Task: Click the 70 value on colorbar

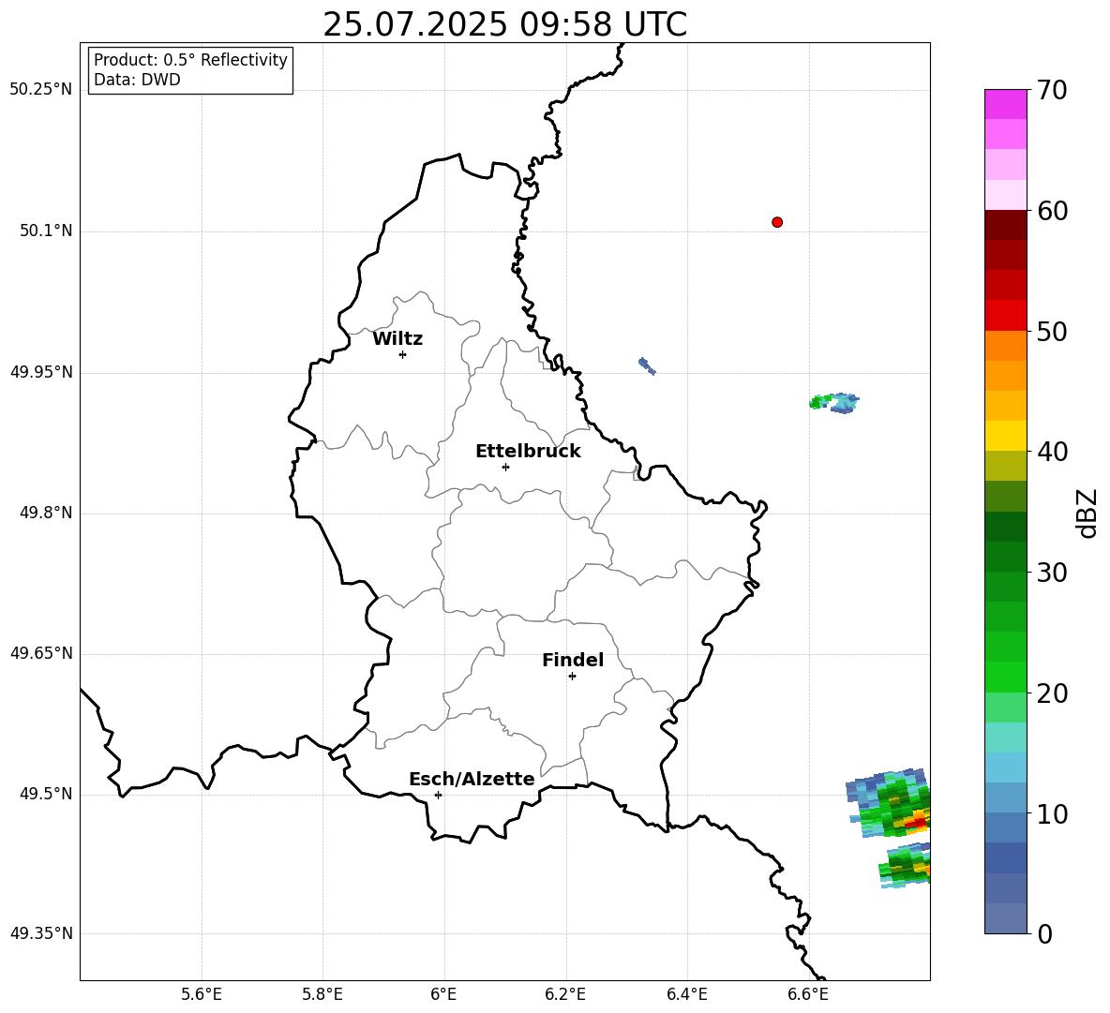Action: tap(1051, 90)
